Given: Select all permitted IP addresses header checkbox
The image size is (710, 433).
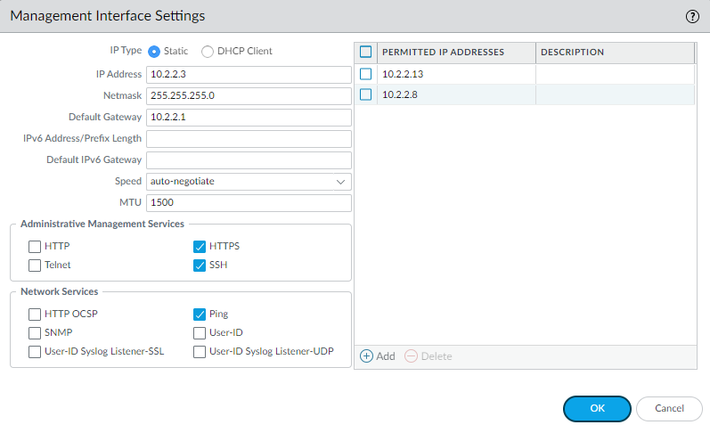Looking at the screenshot, I should (x=365, y=53).
